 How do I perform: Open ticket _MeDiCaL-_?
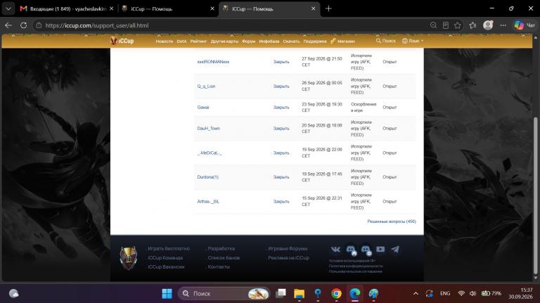[210, 153]
